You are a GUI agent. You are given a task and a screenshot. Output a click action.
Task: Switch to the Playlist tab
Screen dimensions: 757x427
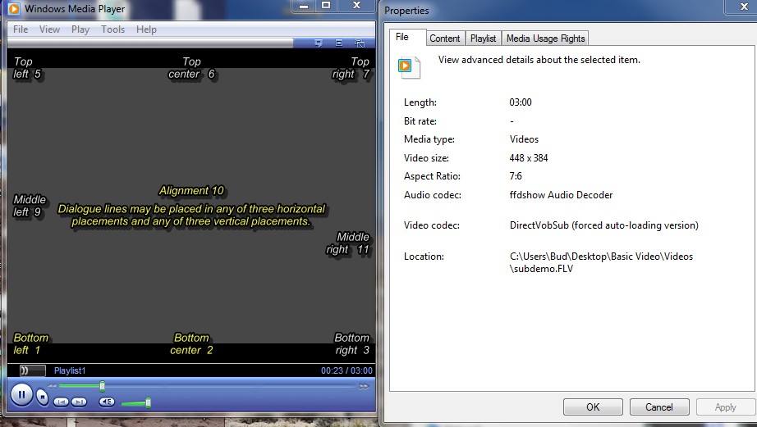483,39
